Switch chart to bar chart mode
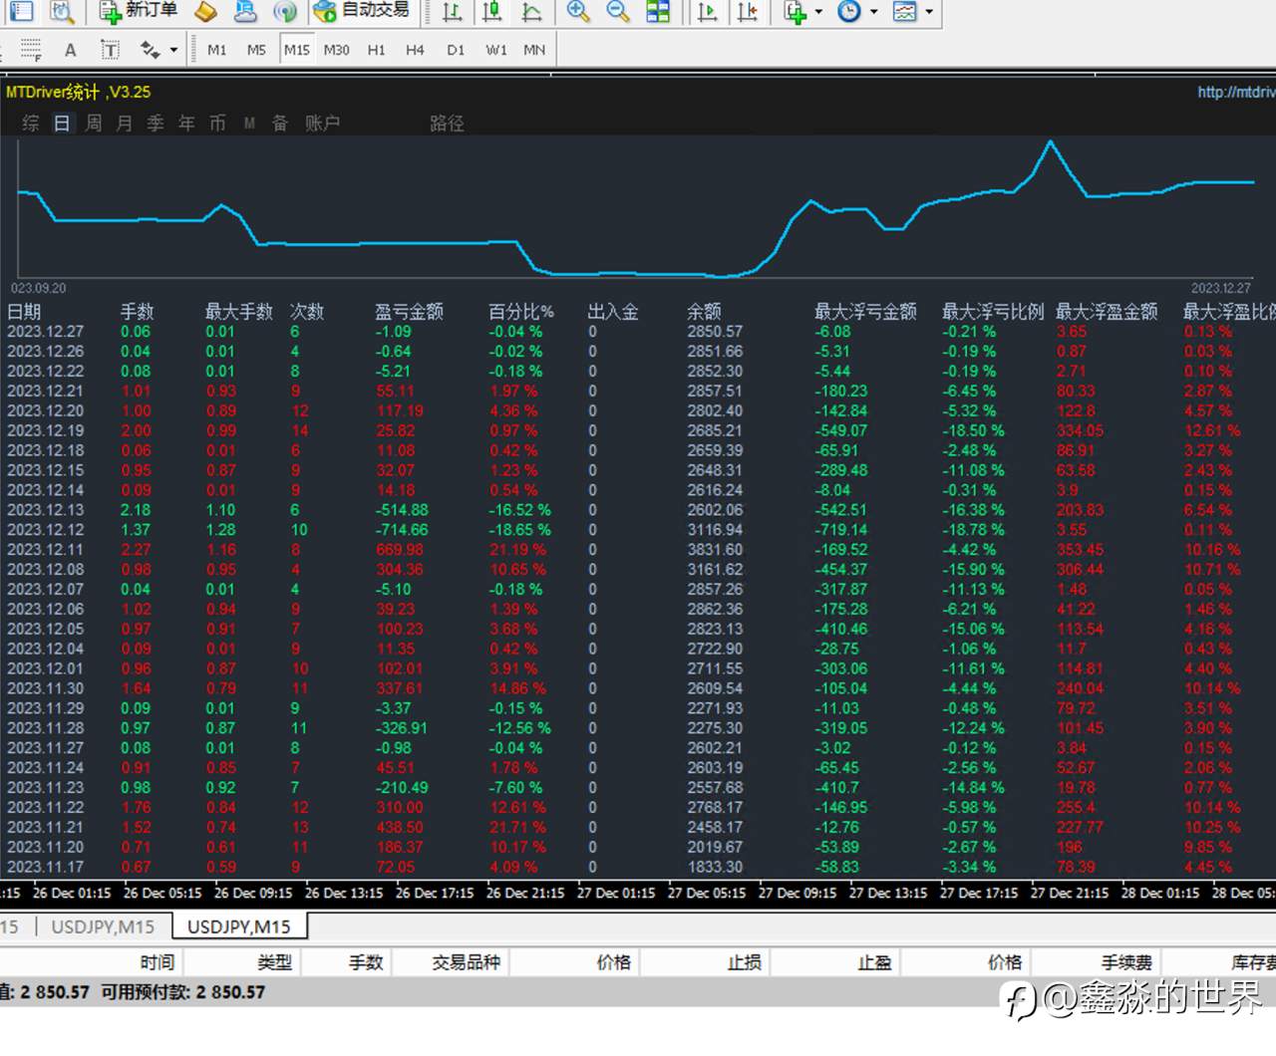1276x1056 pixels. tap(452, 11)
